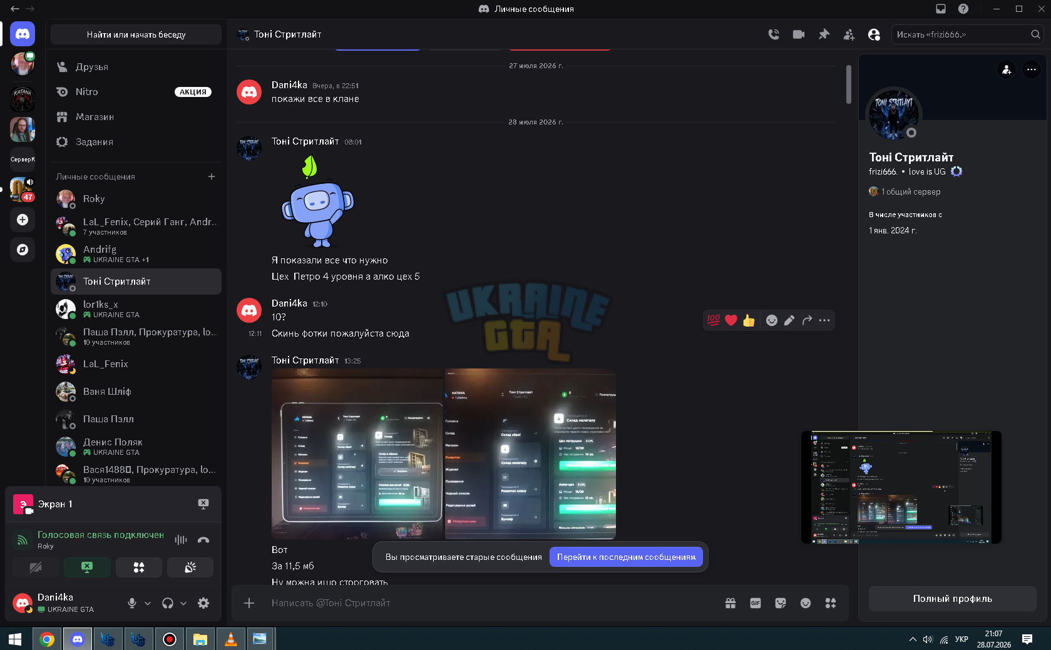The width and height of the screenshot is (1051, 650).
Task: Click Найти или начать беседу search button
Action: point(136,34)
